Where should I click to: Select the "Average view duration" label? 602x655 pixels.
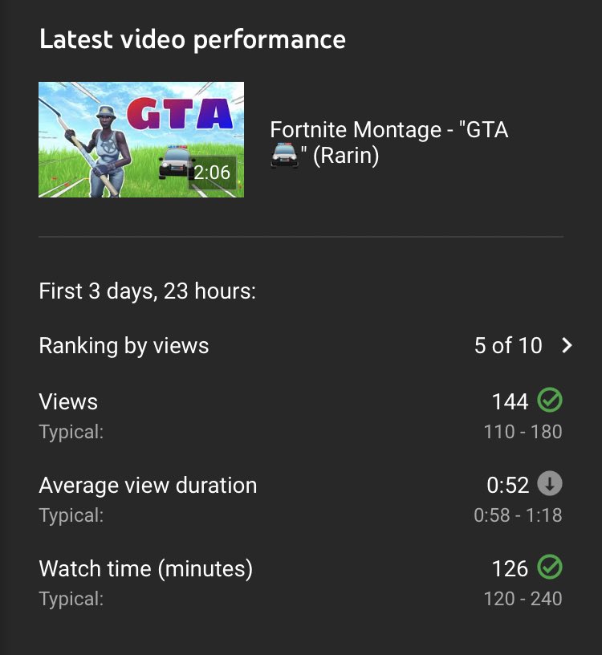coord(148,485)
